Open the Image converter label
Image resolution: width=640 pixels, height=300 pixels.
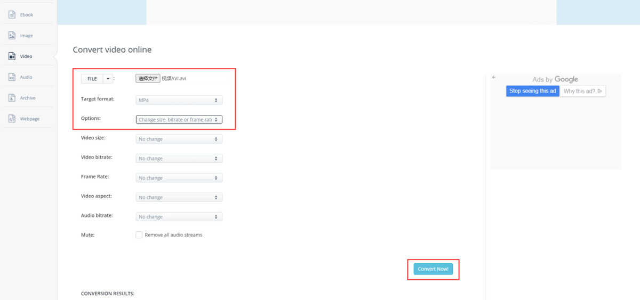tap(27, 36)
